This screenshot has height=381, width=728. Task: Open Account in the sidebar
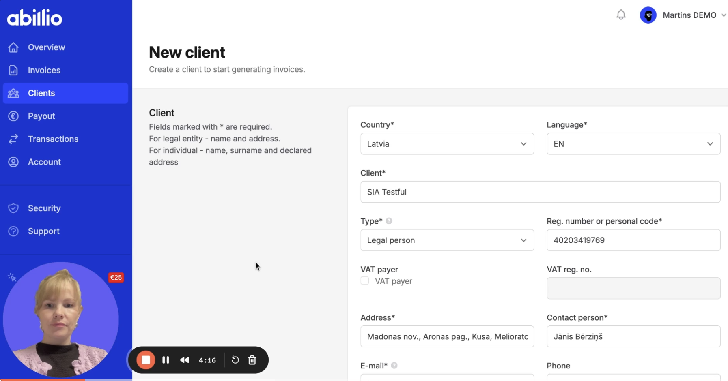[44, 162]
